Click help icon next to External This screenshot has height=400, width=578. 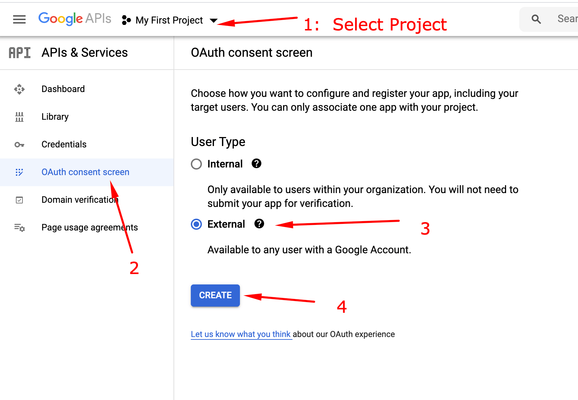point(259,224)
